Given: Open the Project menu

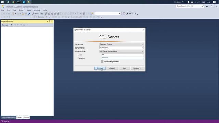Looking at the screenshot, I should (x=22, y=10).
